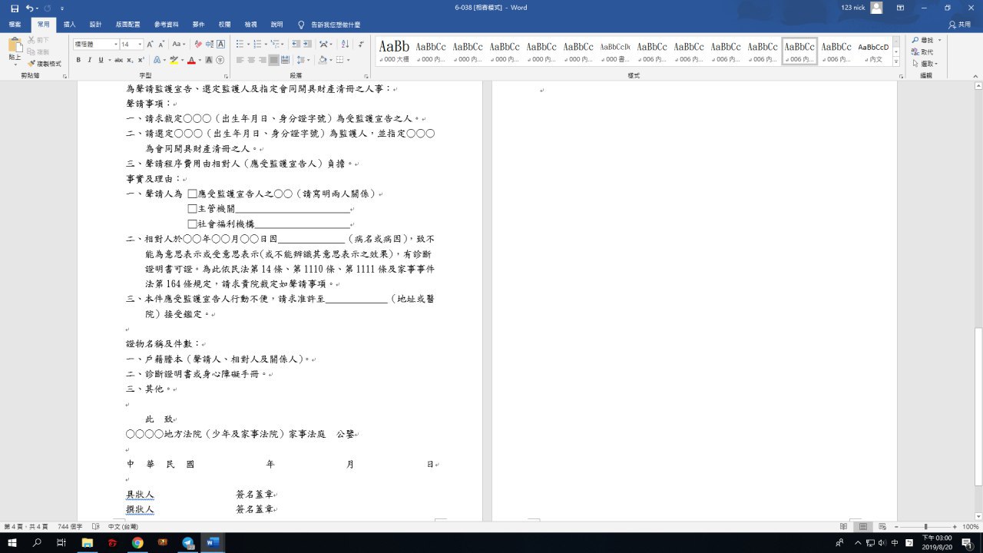This screenshot has height=553, width=983.
Task: Switch to the 插入 ribbon tab
Action: point(69,25)
